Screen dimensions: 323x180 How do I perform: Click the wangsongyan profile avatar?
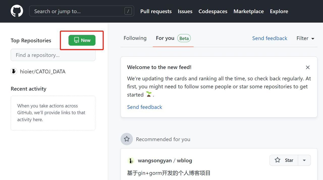point(131,160)
